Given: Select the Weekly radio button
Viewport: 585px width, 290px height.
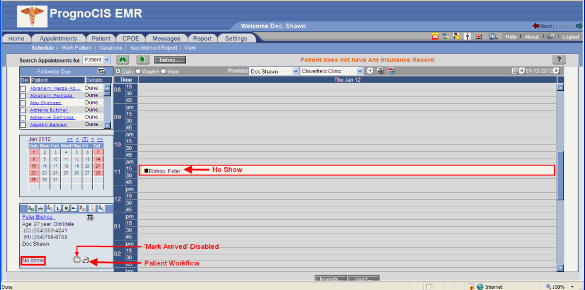Looking at the screenshot, I should pyautogui.click(x=138, y=71).
